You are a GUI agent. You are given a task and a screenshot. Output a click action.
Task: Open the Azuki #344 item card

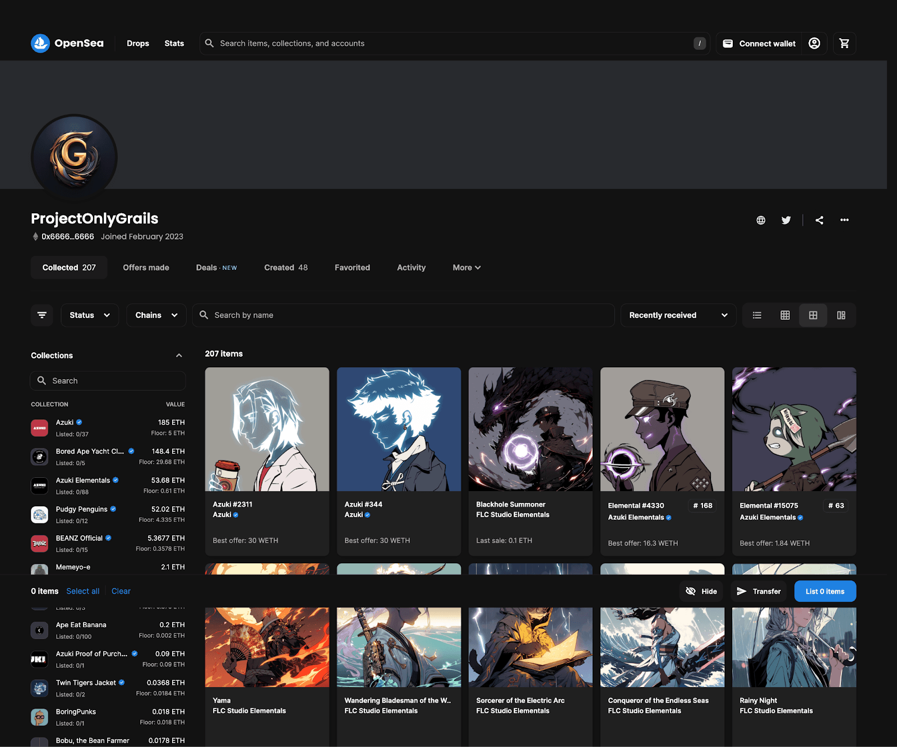click(399, 461)
